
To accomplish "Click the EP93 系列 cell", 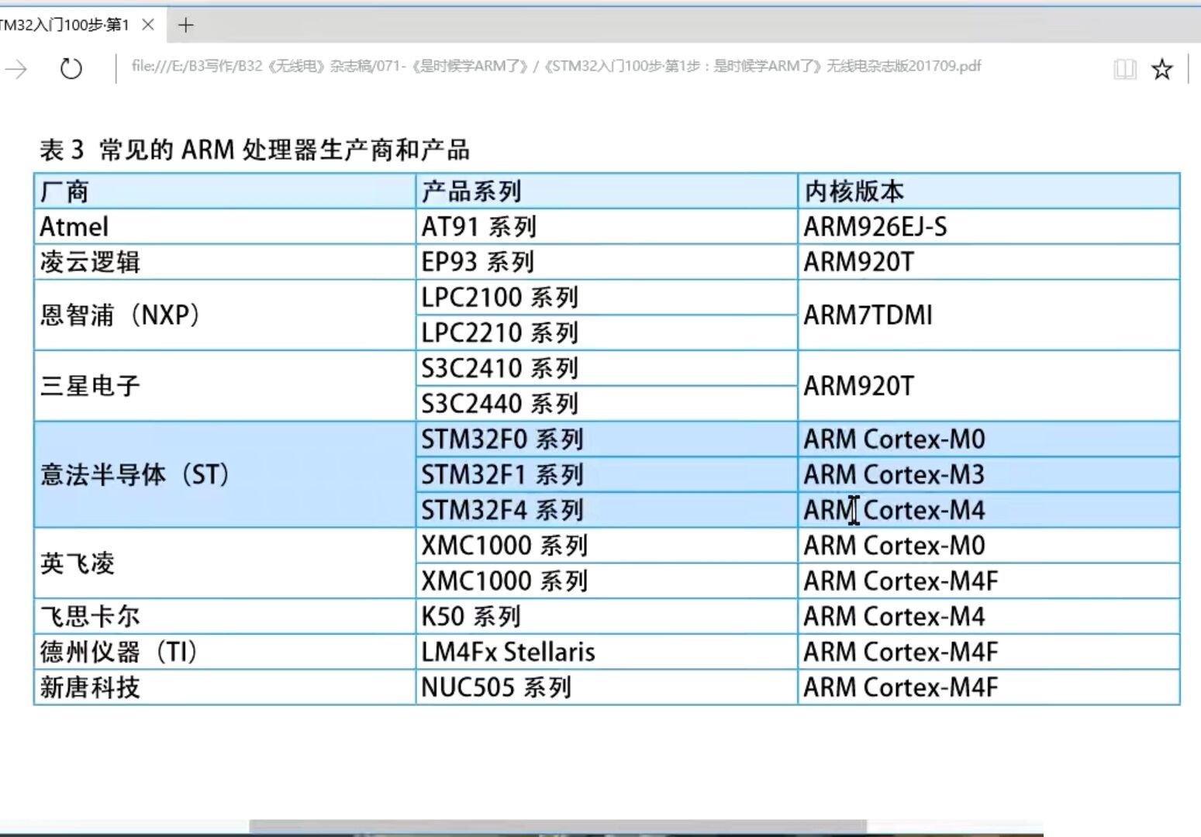I will [606, 262].
